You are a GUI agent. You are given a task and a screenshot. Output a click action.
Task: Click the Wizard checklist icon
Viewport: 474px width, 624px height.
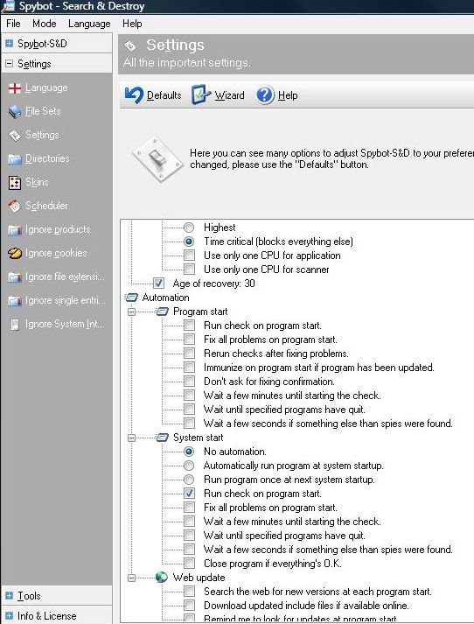point(201,95)
